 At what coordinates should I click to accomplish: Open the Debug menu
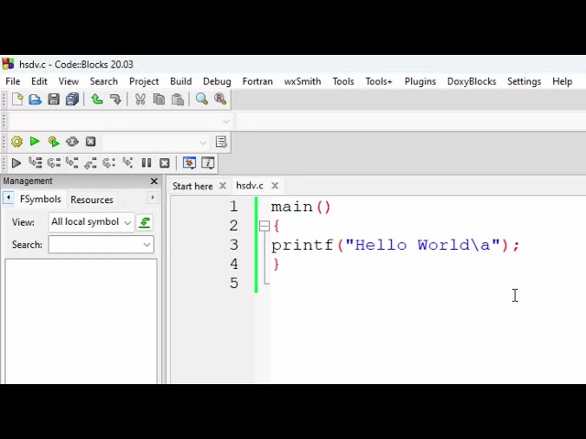(x=217, y=81)
